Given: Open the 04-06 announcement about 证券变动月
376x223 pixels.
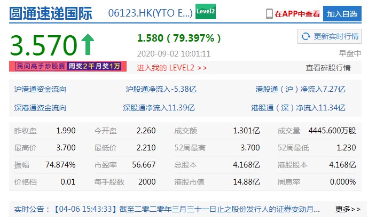Looking at the screenshot, I should pos(186,209).
